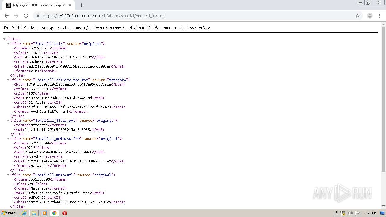
Task: Click the crc32 value 6d9c6d22
Action: click(37, 197)
